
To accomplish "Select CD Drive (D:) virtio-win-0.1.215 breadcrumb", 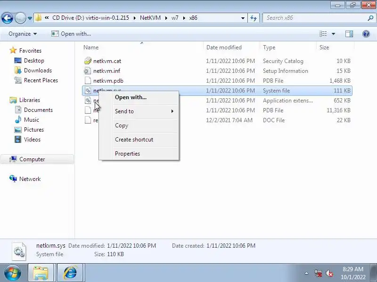I will 90,18.
